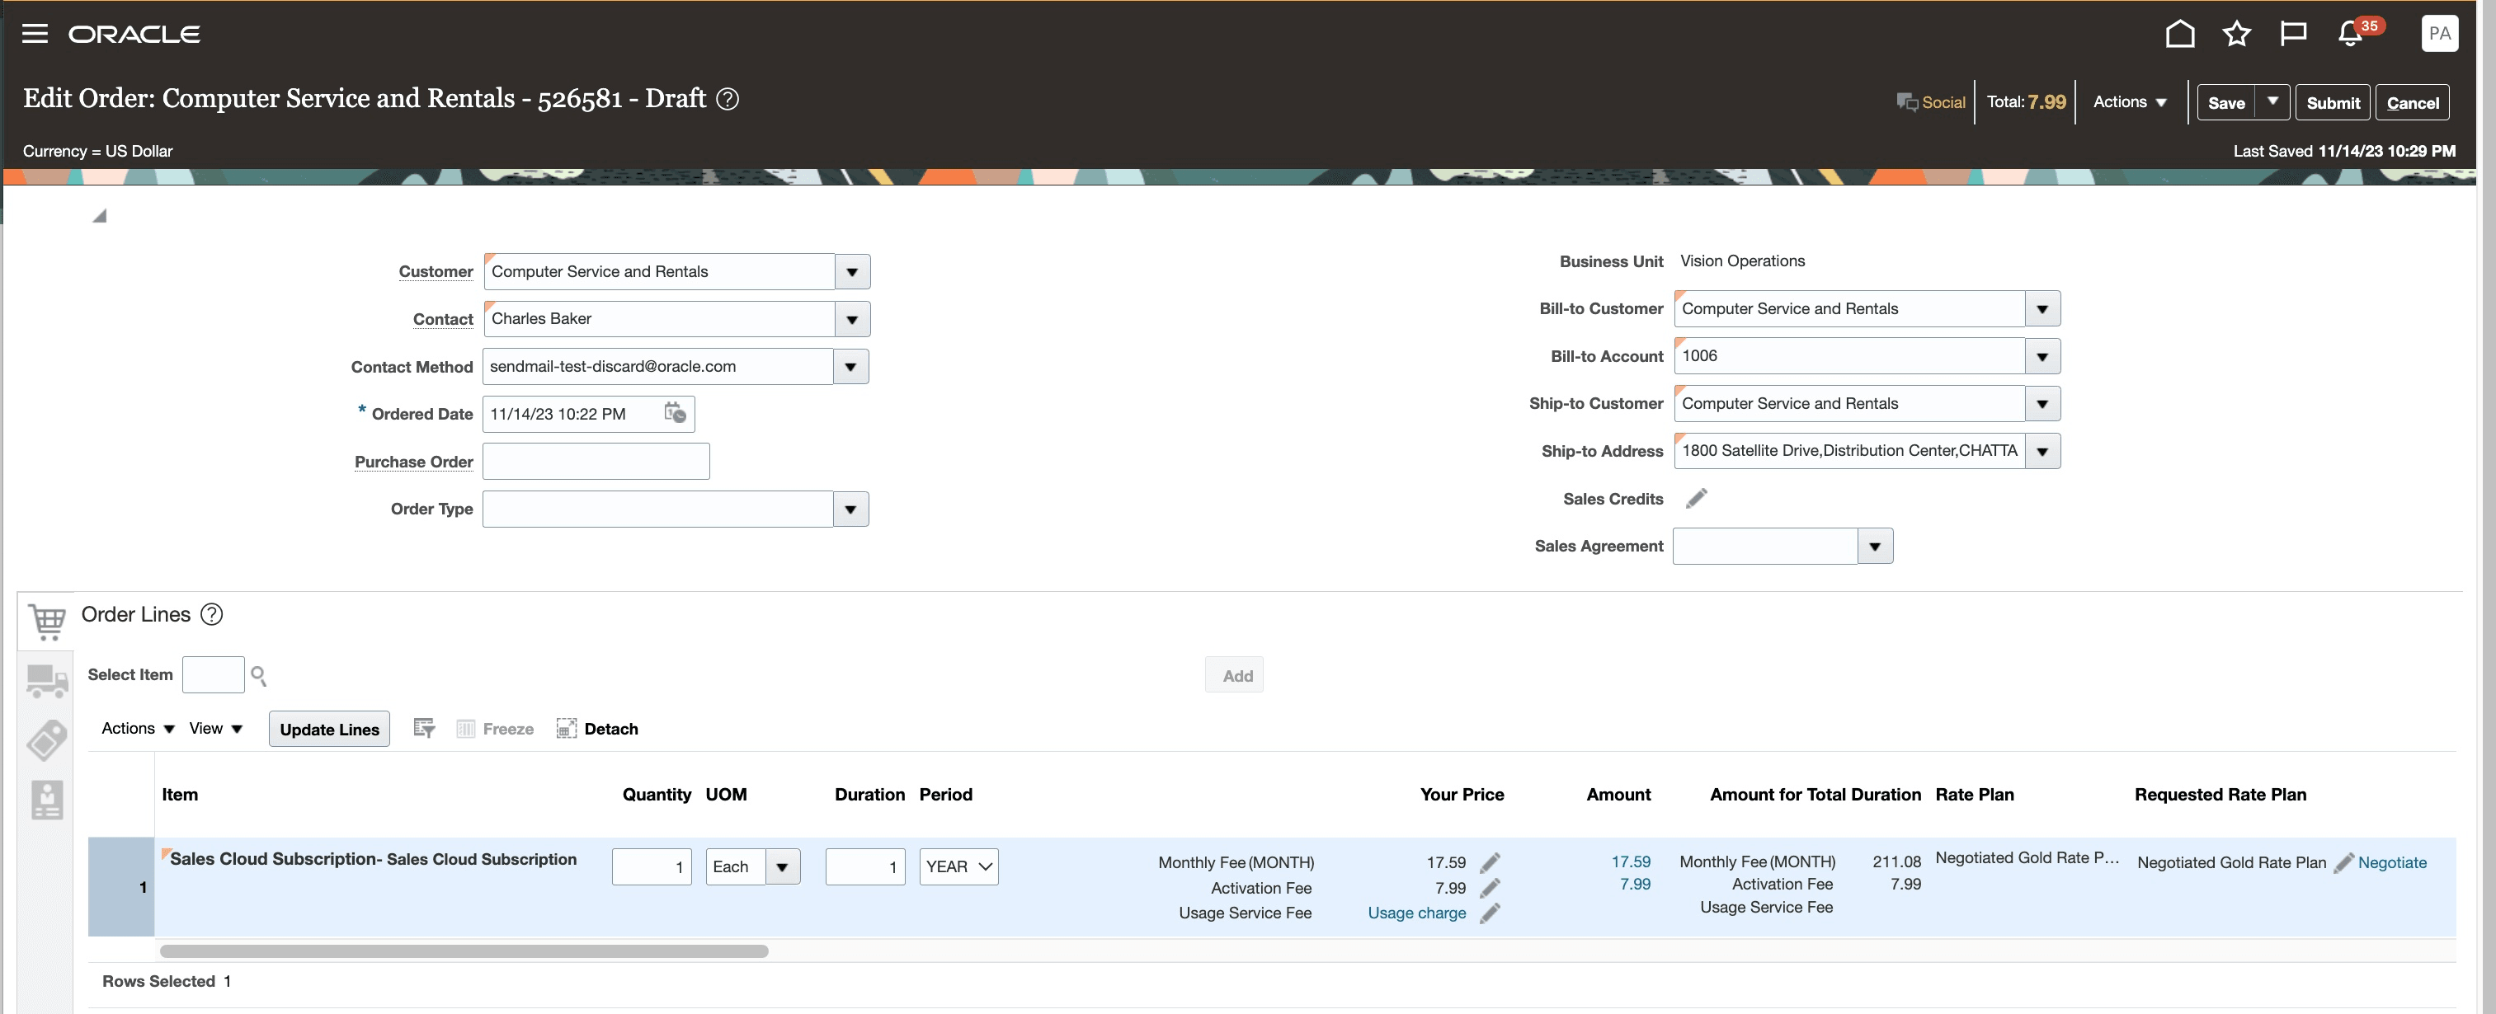
Task: Open help icon beside Order Lines heading
Action: click(x=211, y=614)
